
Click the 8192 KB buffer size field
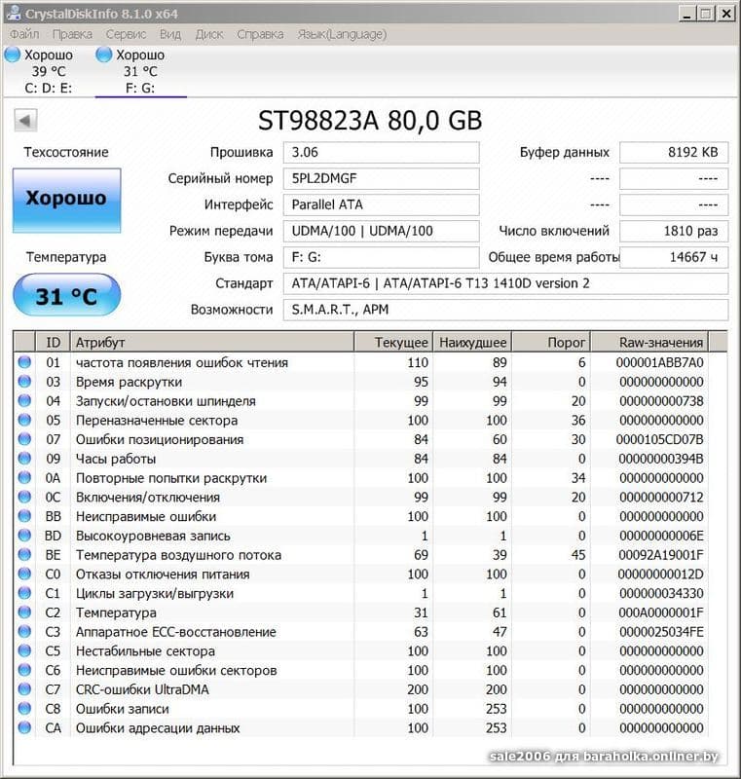click(x=674, y=153)
